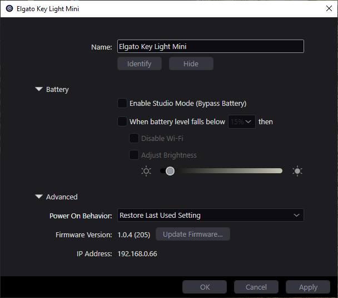Enable Studio Mode (Bypass Battery) checkbox

click(x=122, y=103)
